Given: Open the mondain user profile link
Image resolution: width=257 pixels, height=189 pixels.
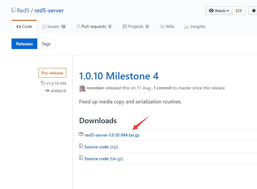Looking at the screenshot, I should 95,88.
